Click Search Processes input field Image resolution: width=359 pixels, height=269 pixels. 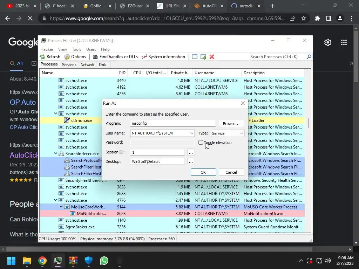pyautogui.click(x=278, y=57)
